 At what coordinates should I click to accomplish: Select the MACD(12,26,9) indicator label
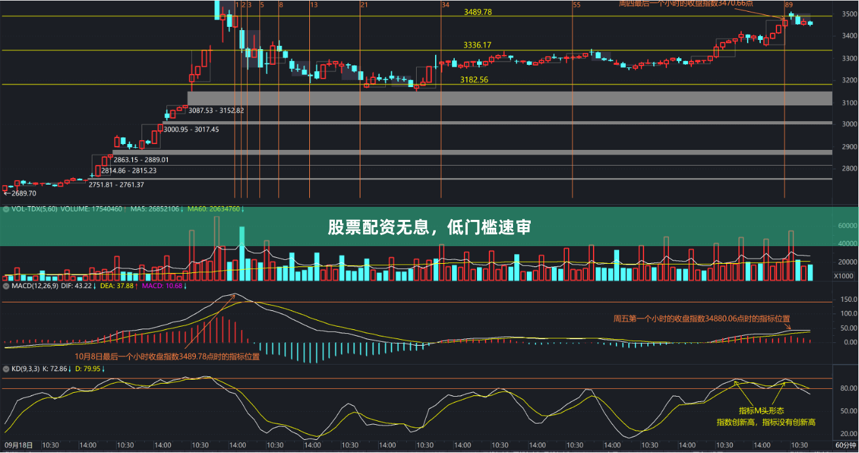pos(35,286)
